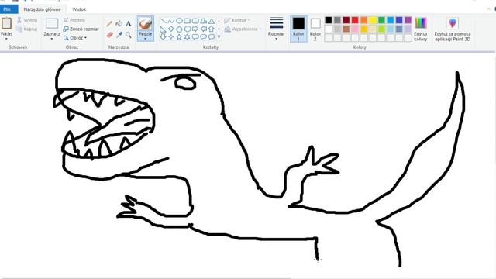The image size is (496, 279).
Task: Pick the brown color swatch
Action: pyautogui.click(x=346, y=29)
